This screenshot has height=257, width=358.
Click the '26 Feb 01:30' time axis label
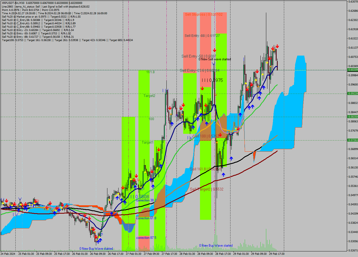pyautogui.click(x=80, y=254)
